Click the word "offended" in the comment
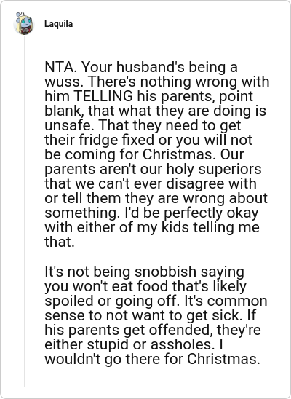291x399 pixels. pos(180,330)
